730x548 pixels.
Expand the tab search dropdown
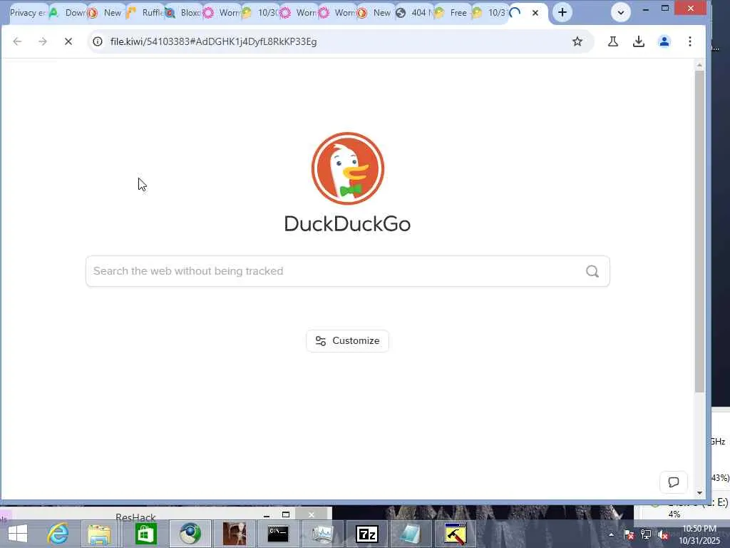(x=621, y=13)
